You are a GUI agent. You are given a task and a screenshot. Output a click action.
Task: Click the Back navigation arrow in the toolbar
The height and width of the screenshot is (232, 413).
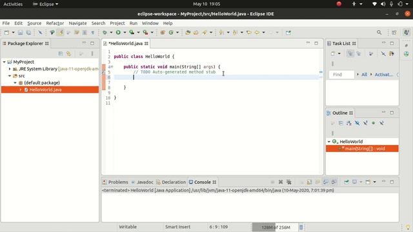coord(257,33)
